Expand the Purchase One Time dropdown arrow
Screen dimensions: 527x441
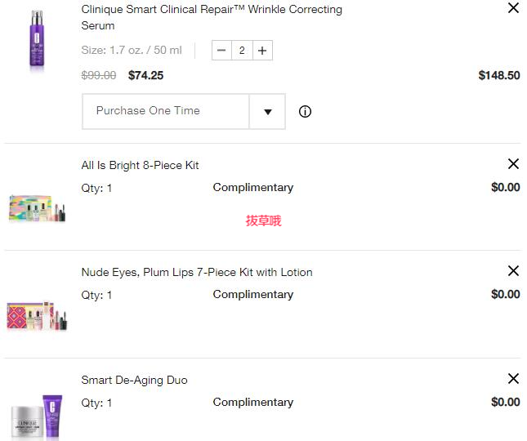[267, 112]
